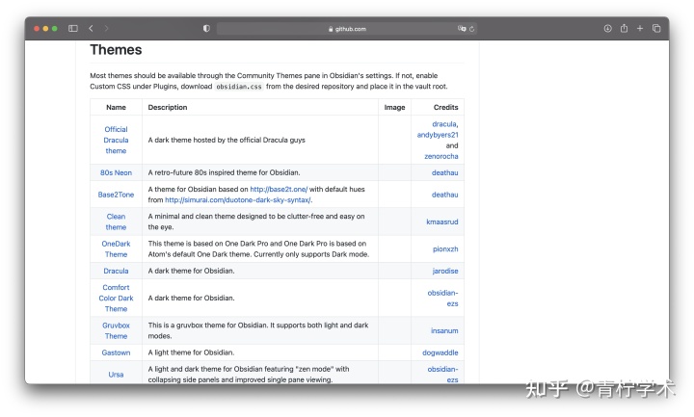Open the jarodise credit link

(445, 271)
